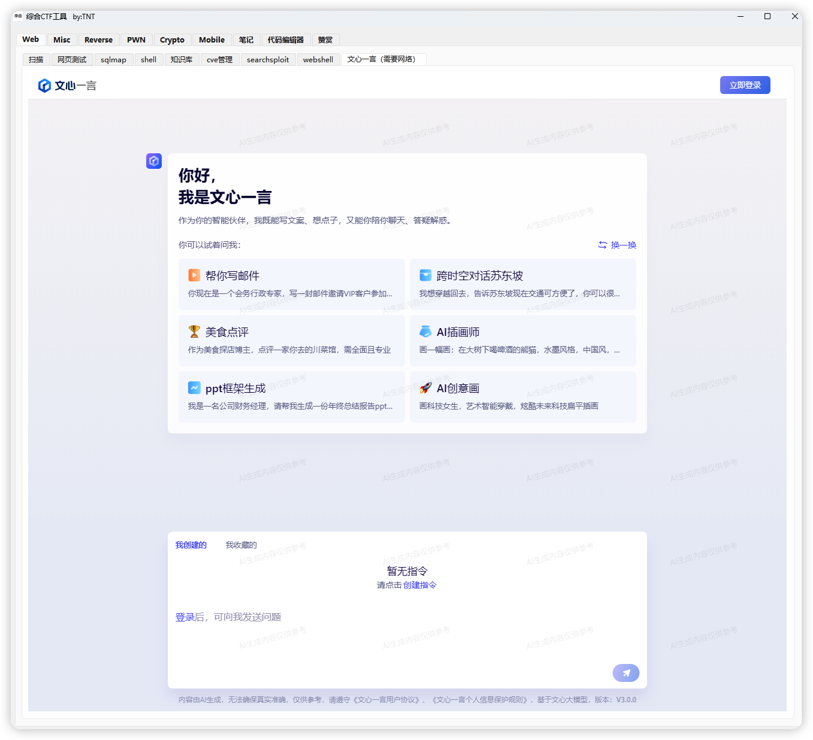Click the purple assistant avatar icon
The image size is (813, 740).
pos(154,161)
